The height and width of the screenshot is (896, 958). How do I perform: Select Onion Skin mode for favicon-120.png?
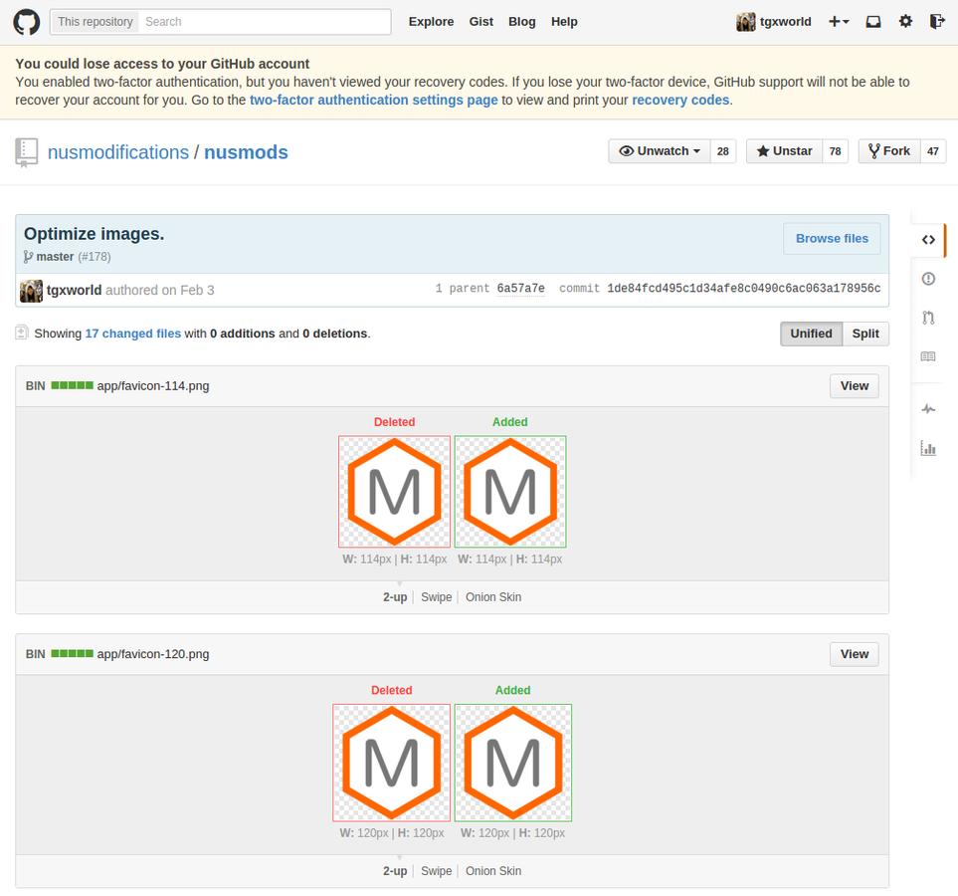click(x=493, y=871)
